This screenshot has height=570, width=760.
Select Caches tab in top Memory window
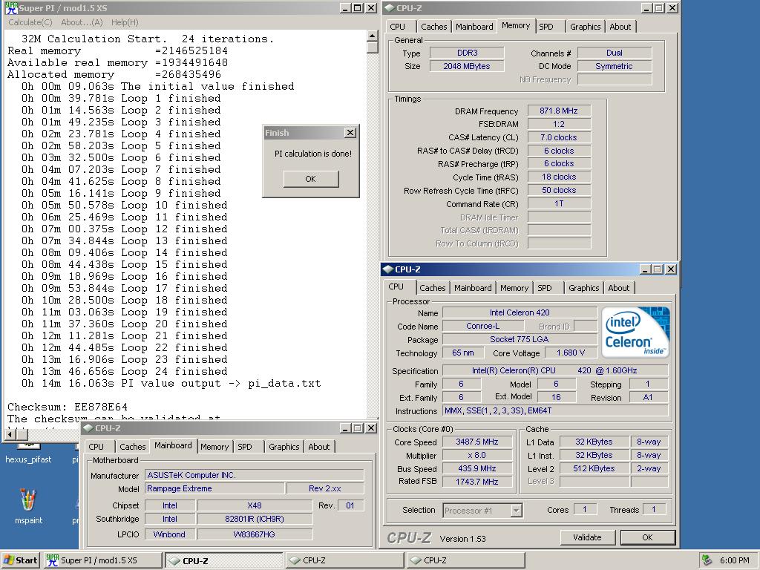click(x=433, y=27)
